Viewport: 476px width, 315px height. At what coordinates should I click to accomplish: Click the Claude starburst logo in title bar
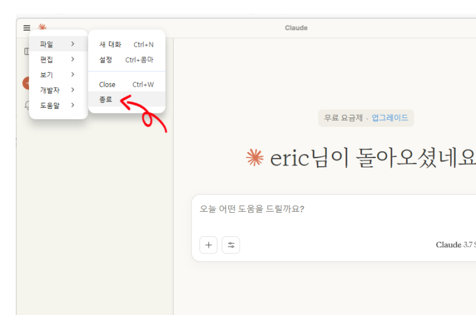coord(42,26)
